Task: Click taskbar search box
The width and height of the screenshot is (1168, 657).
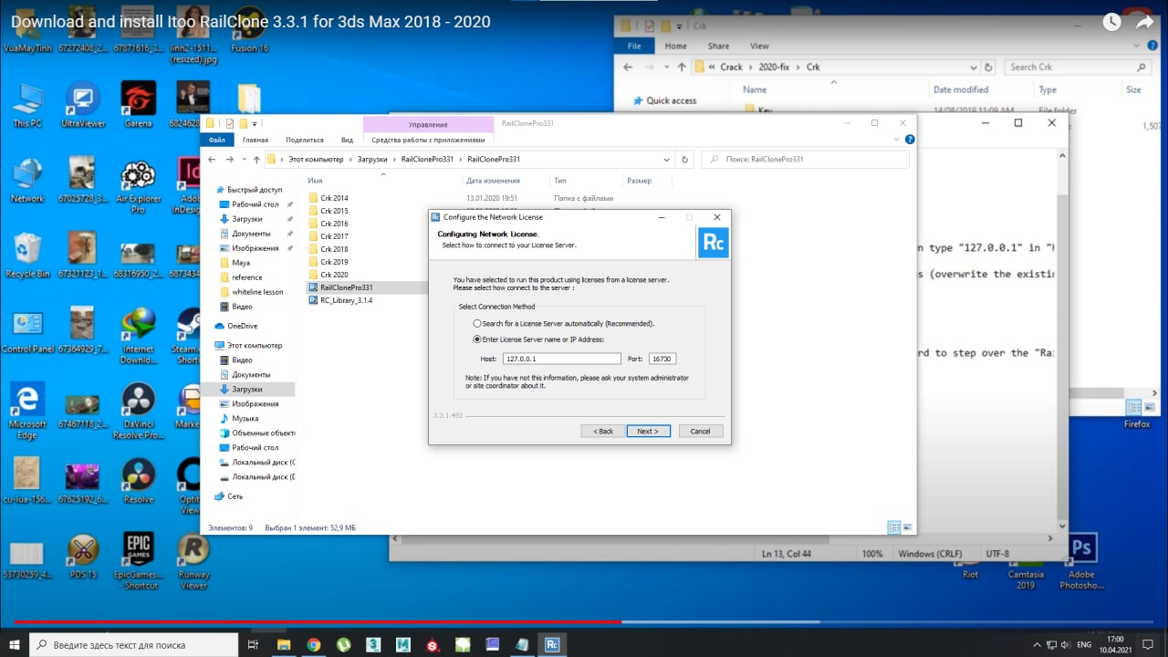Action: coord(133,644)
